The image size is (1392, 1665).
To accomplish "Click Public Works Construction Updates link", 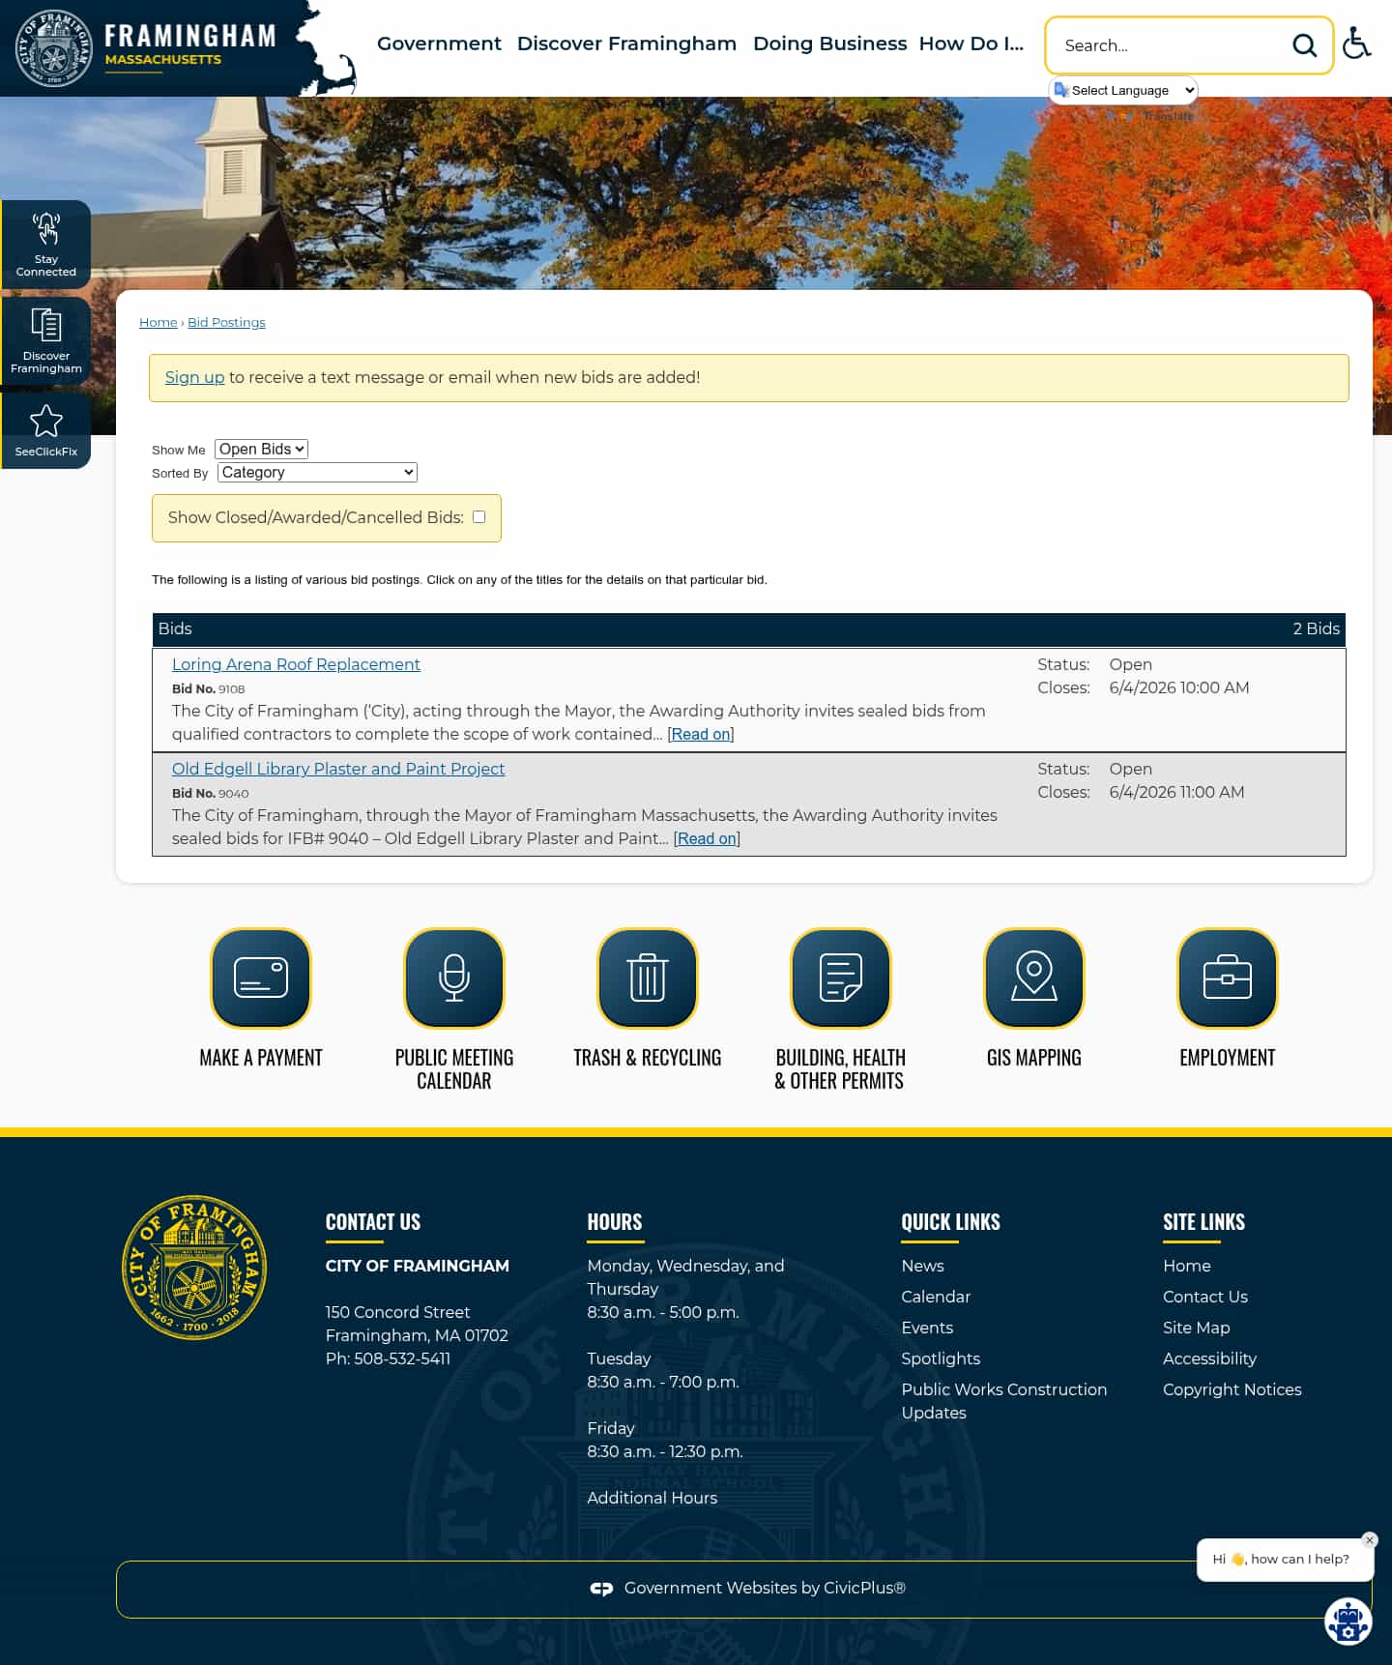I will (x=1004, y=1401).
